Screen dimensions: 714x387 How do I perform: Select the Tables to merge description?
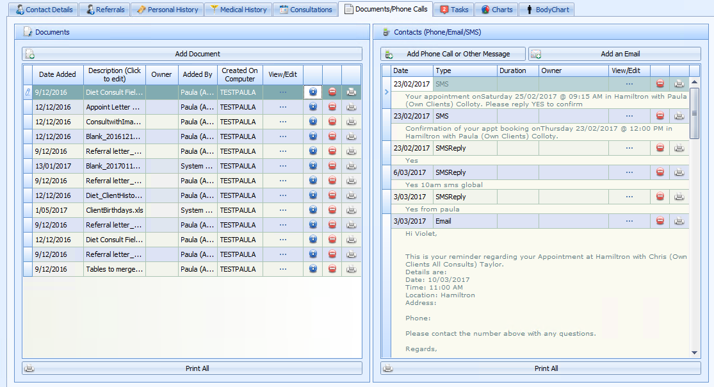[114, 269]
